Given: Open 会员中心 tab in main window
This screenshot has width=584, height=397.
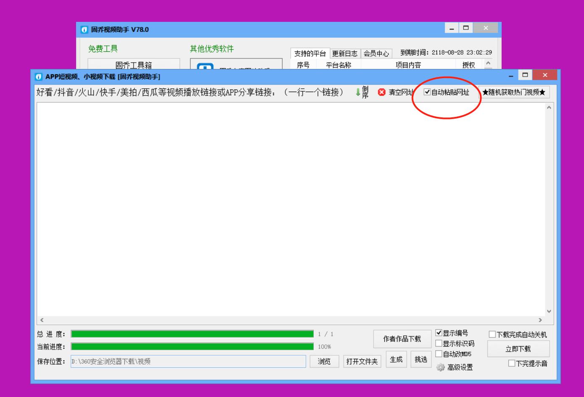Looking at the screenshot, I should [x=376, y=53].
